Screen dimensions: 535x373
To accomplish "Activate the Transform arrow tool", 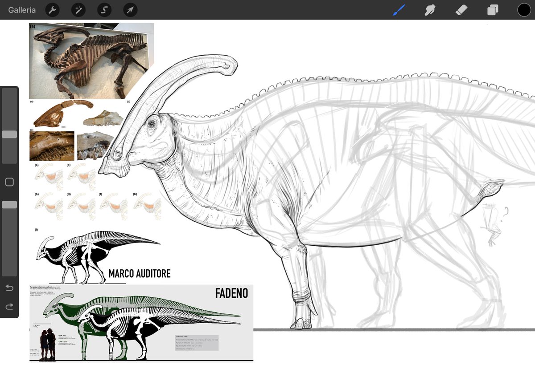I will pos(130,10).
